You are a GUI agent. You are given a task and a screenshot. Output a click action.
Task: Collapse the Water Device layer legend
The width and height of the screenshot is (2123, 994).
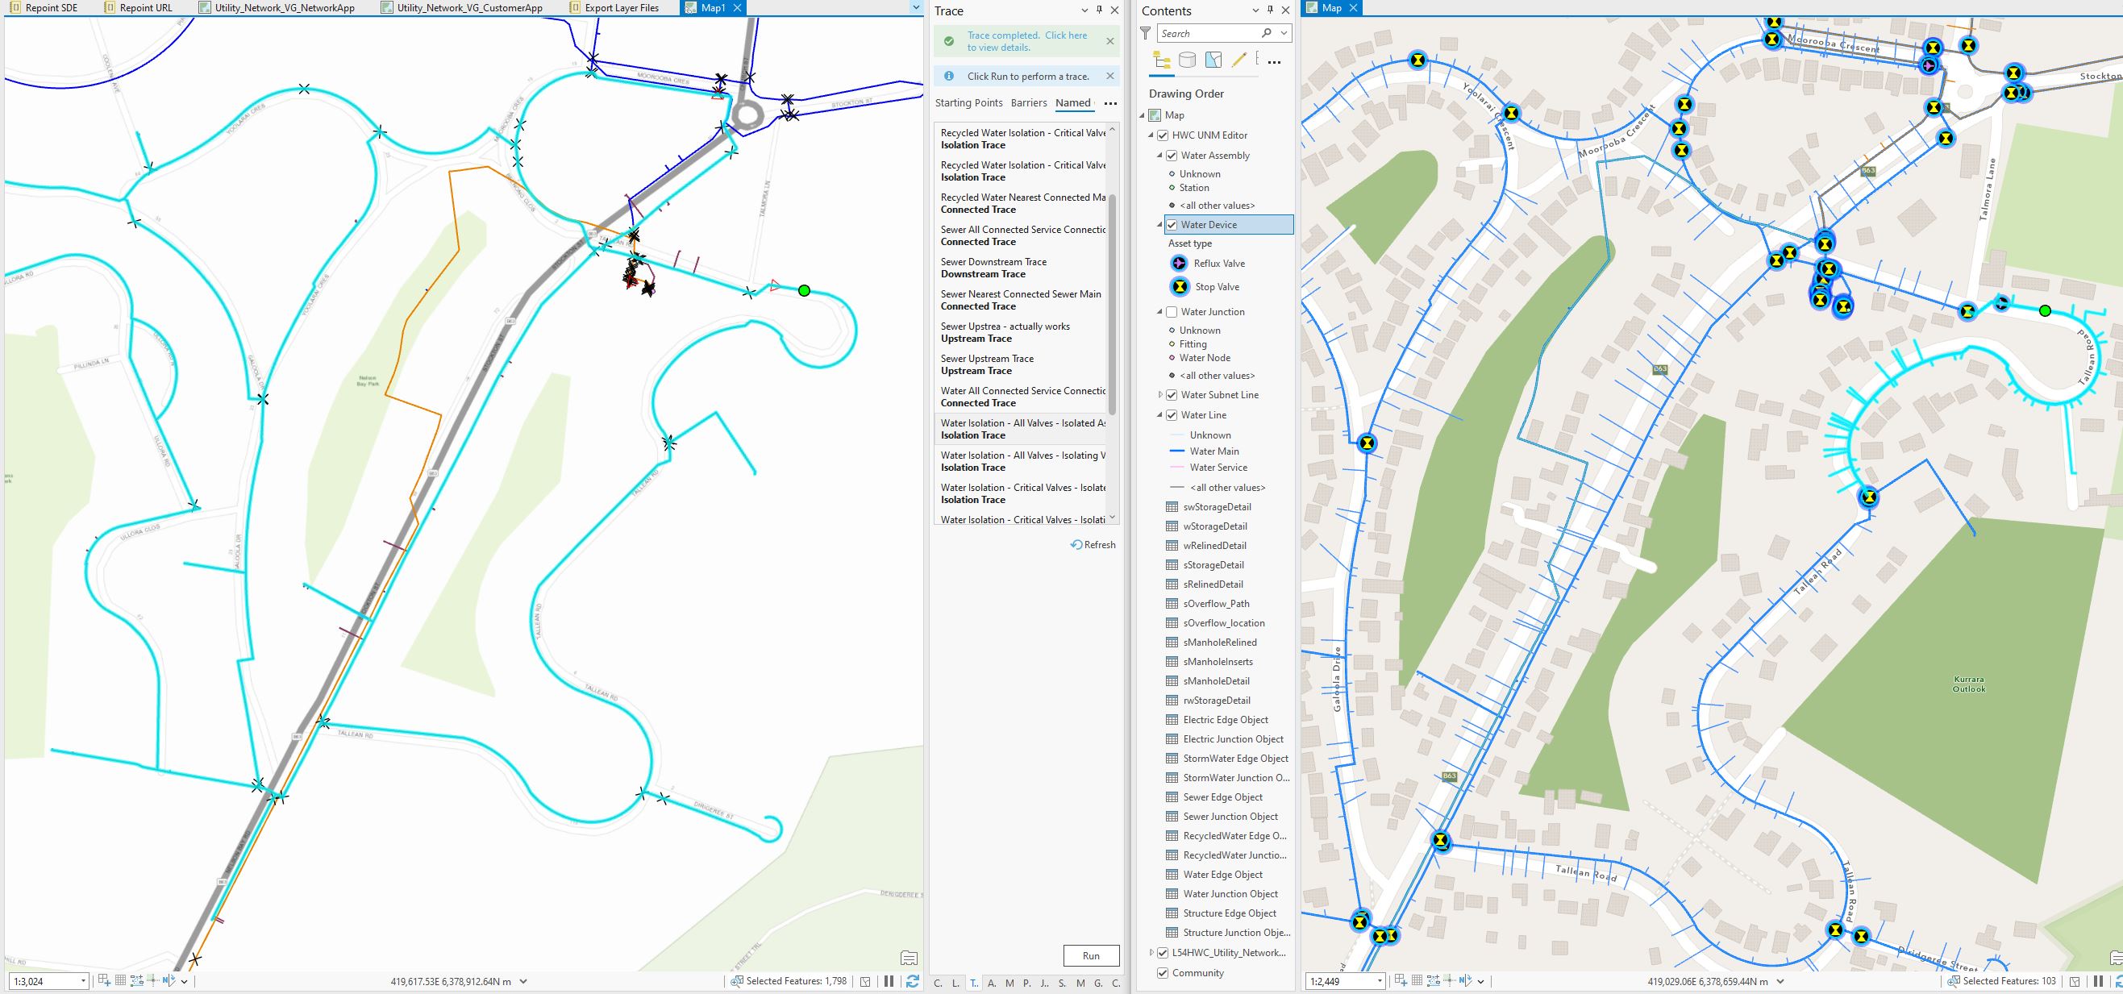pyautogui.click(x=1159, y=224)
